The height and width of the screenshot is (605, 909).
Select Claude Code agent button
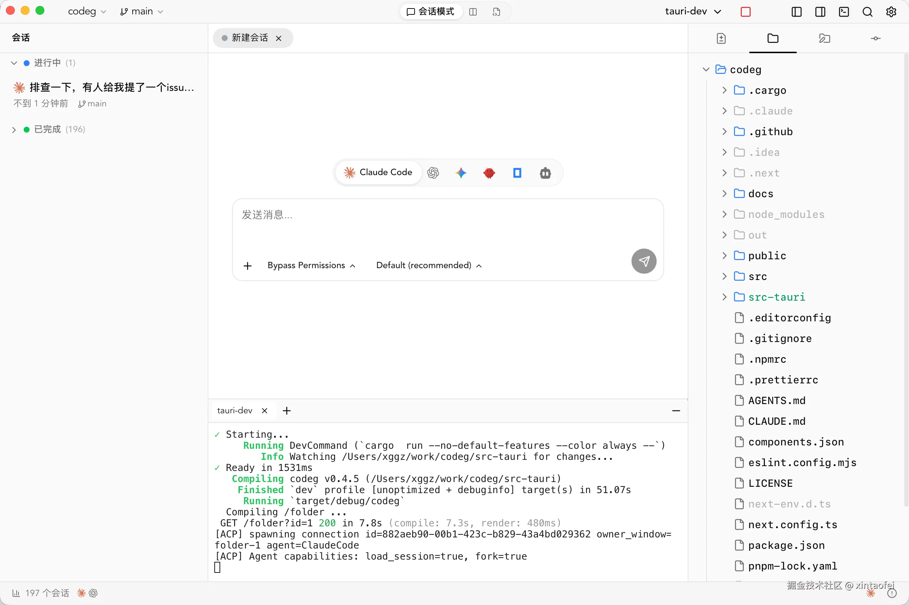378,172
